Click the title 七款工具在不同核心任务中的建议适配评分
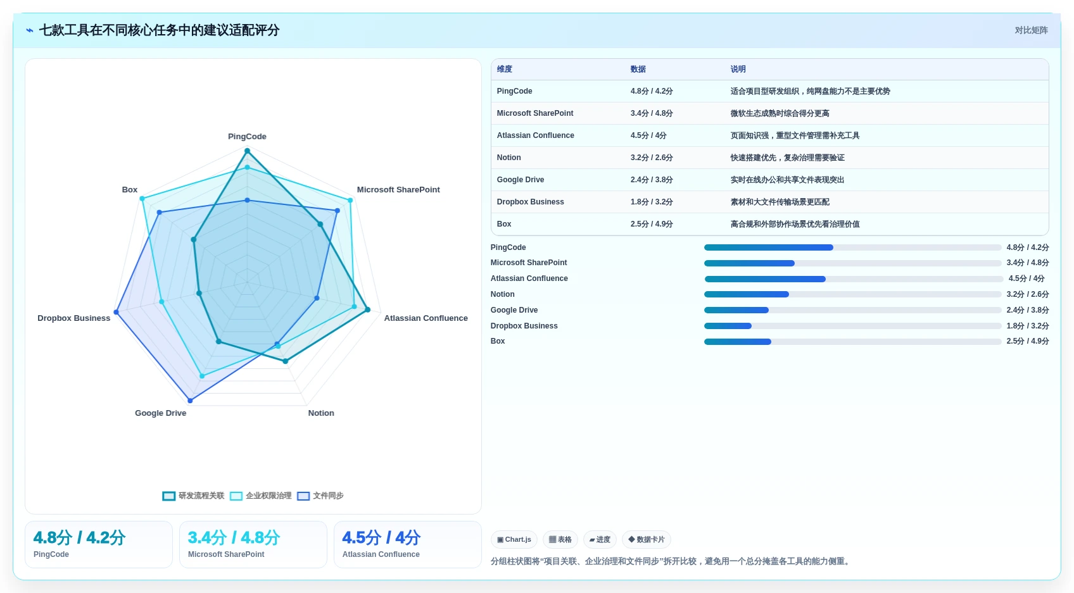The image size is (1074, 593). point(159,30)
